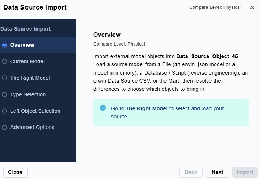Screen dimensions: 260x179
Task: Select the Current Model radio button
Action: (x=4, y=61)
